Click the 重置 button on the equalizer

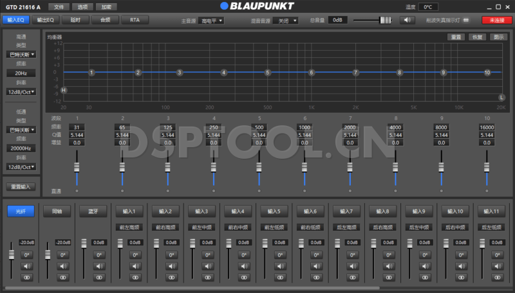point(456,37)
